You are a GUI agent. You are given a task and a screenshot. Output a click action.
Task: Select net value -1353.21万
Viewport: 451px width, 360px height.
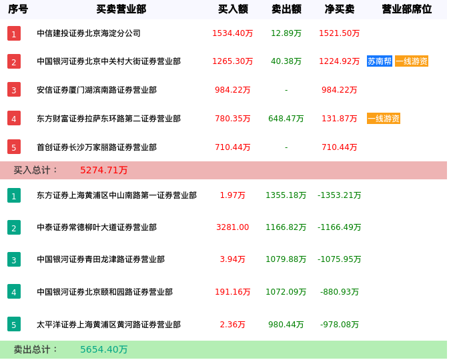click(x=340, y=195)
